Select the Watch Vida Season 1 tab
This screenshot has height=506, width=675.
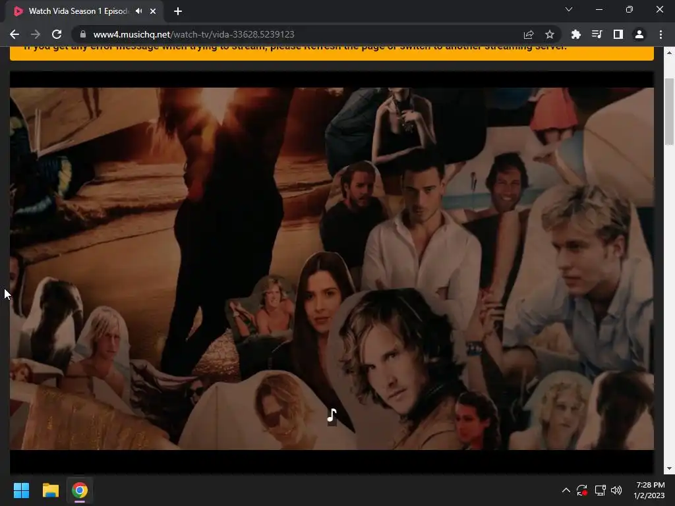(84, 11)
